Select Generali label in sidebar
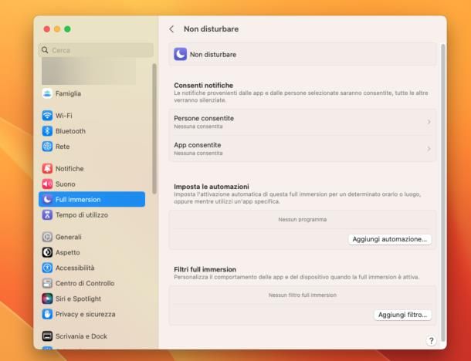Screen dimensions: 471x361 69,237
